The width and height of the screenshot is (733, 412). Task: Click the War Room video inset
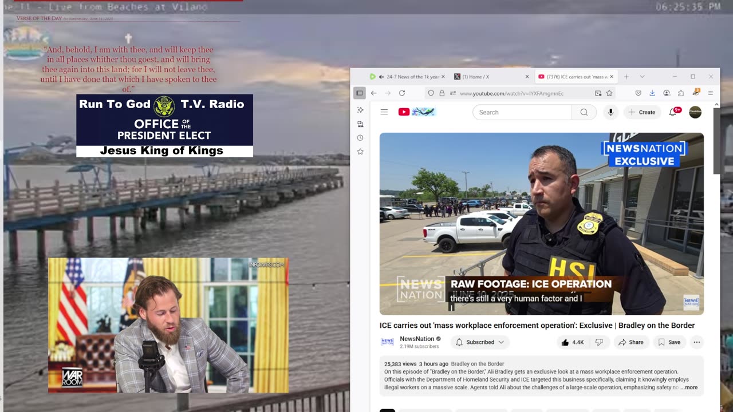click(x=168, y=325)
